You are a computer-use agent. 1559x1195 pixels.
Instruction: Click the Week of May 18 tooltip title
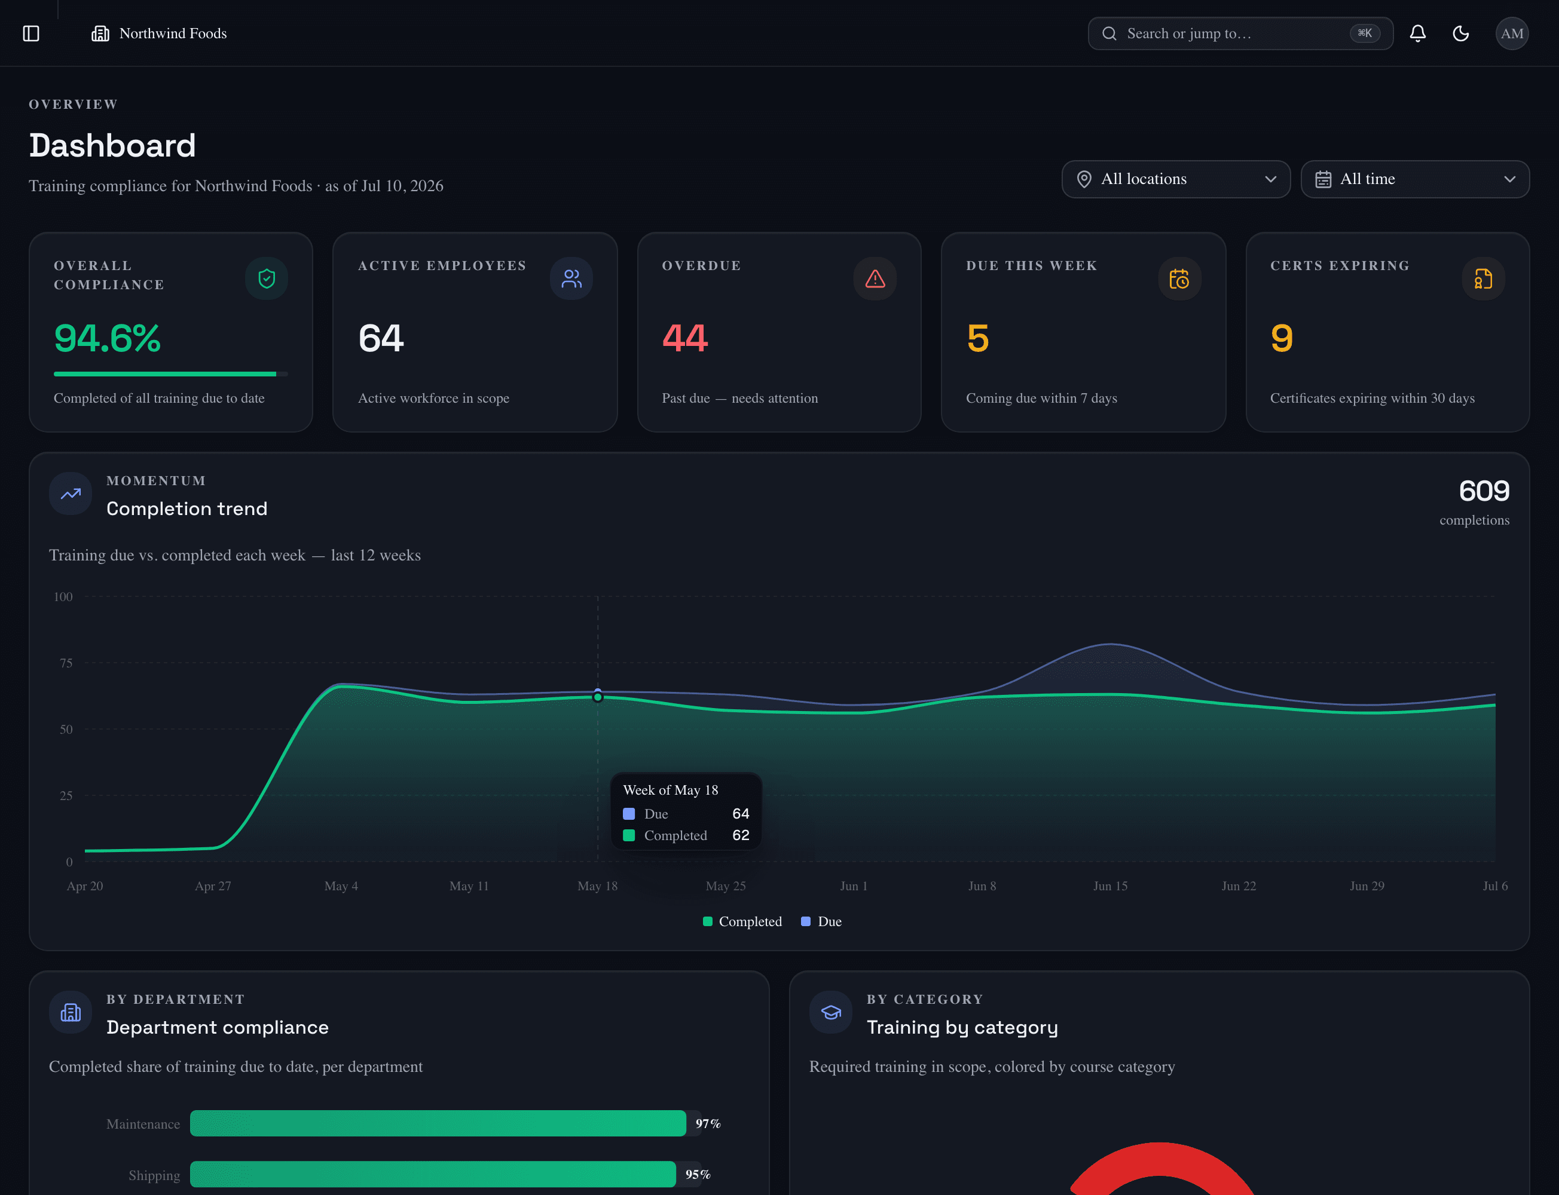click(670, 789)
